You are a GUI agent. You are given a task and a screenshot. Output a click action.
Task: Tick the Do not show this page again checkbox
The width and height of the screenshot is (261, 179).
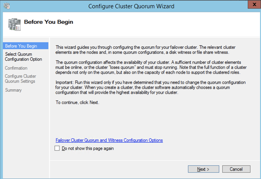pyautogui.click(x=57, y=148)
